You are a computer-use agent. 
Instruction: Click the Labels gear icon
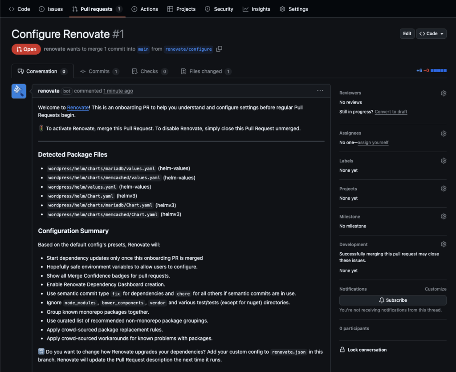pos(444,161)
